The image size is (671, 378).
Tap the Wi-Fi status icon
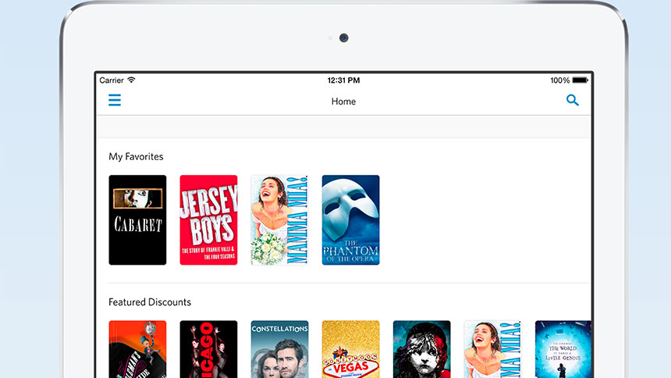pos(131,80)
